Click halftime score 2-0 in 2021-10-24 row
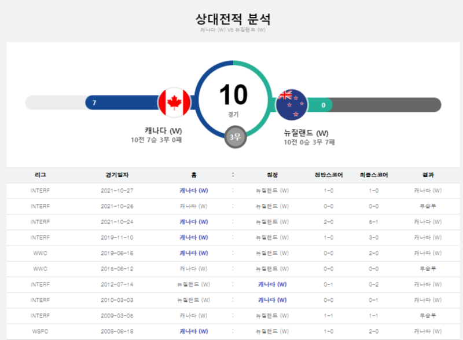This screenshot has height=340, width=463. pos(329,222)
